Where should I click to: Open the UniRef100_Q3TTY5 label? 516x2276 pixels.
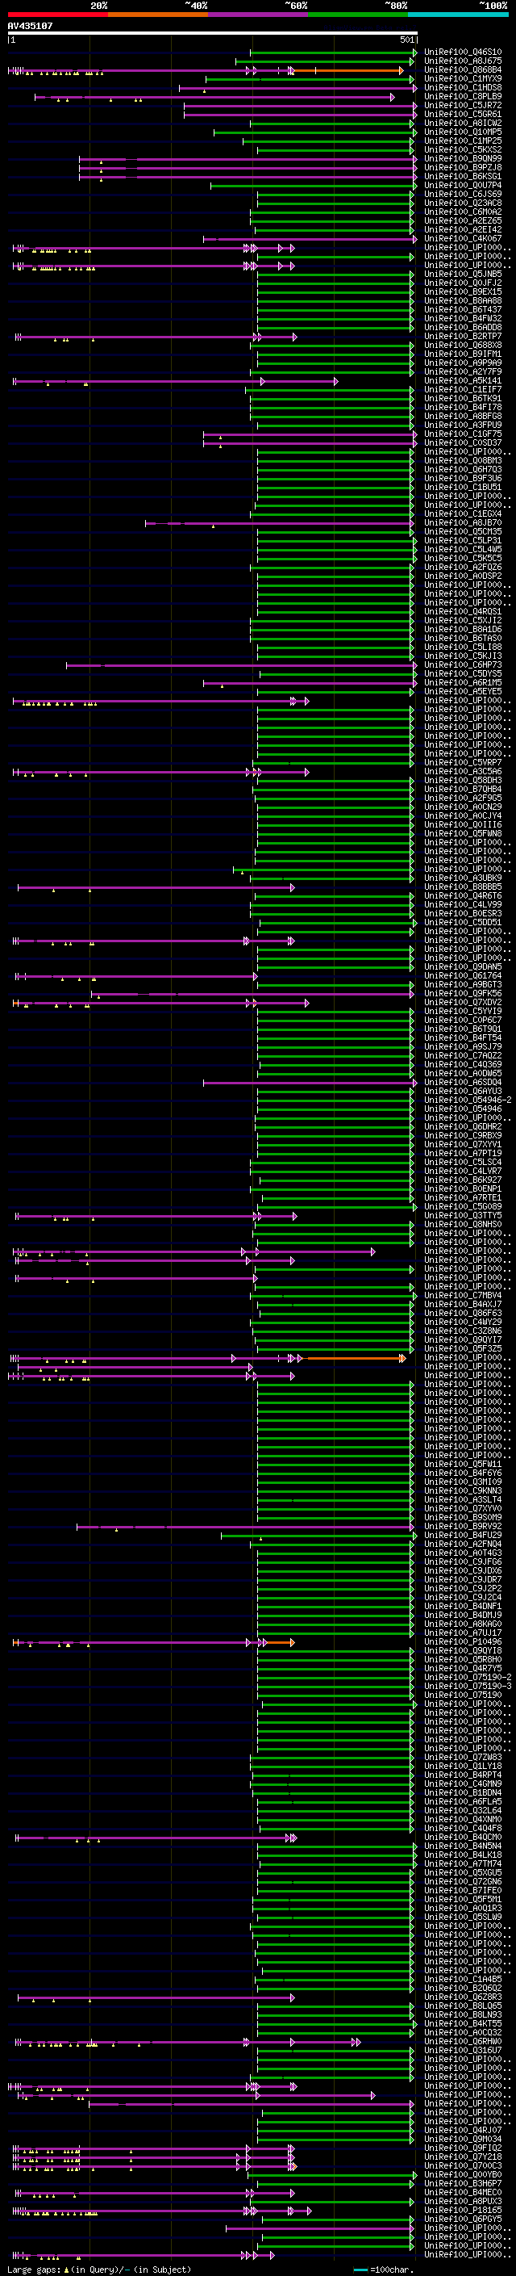463,1216
